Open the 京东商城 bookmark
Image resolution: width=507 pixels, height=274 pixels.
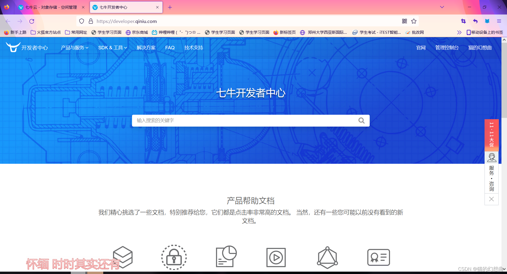137,32
